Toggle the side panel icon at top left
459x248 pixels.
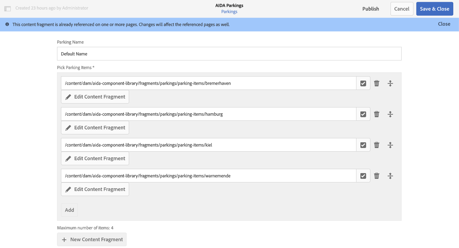point(8,9)
